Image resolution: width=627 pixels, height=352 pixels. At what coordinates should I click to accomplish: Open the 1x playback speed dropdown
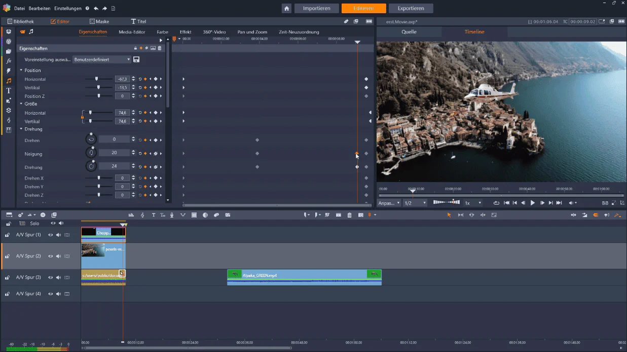pos(473,203)
